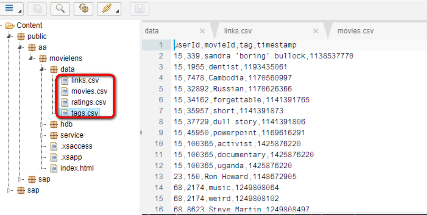Click the ratings.csv file icon

coord(65,102)
